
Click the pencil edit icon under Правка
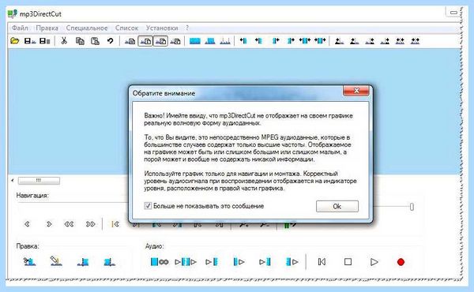pyautogui.click(x=56, y=261)
